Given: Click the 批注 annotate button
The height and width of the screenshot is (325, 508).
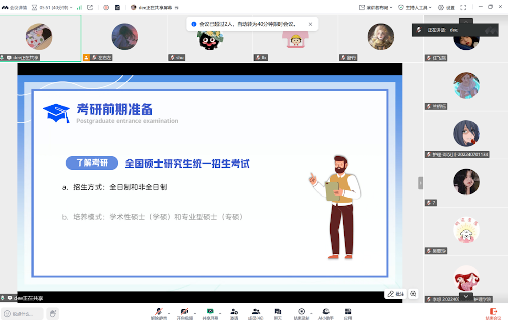Looking at the screenshot, I should point(396,294).
